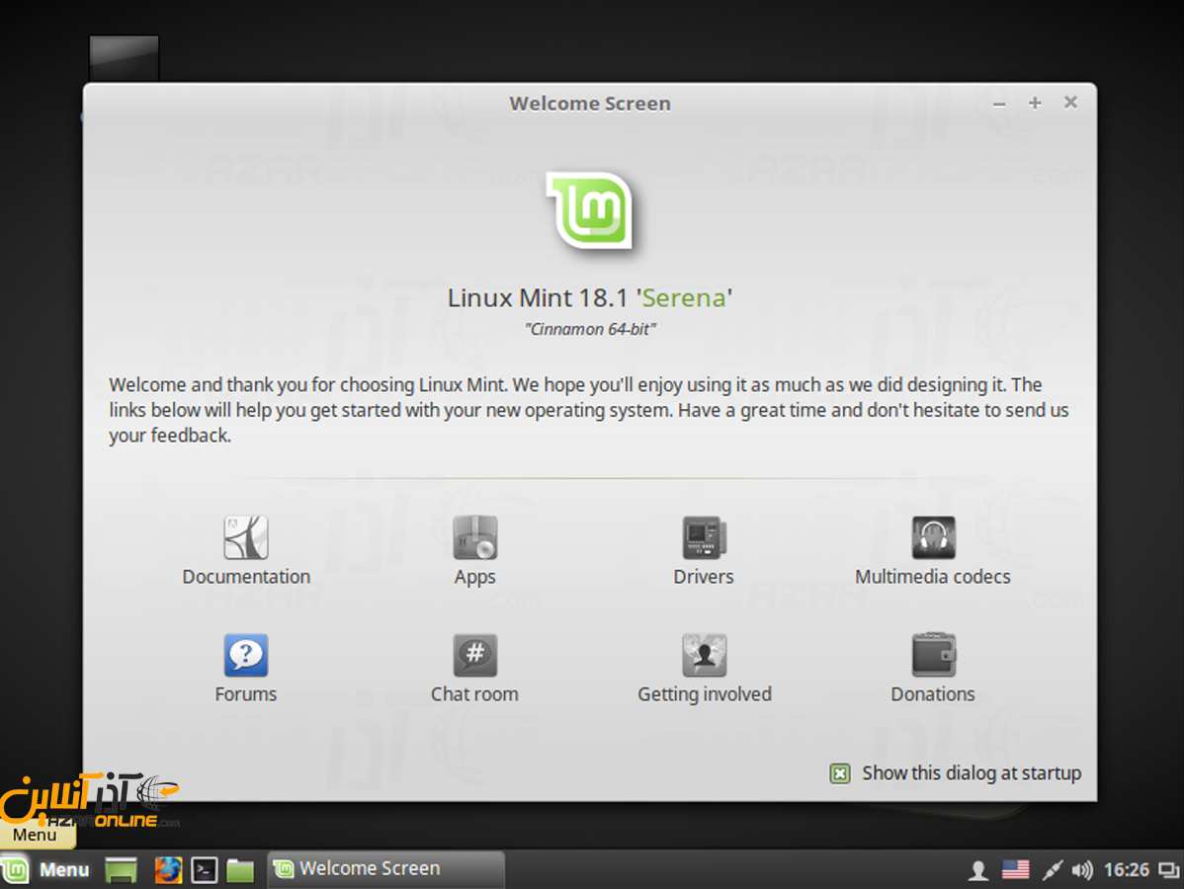Uncheck Show this dialog at startup
Viewport: 1184px width, 889px height.
(x=840, y=773)
